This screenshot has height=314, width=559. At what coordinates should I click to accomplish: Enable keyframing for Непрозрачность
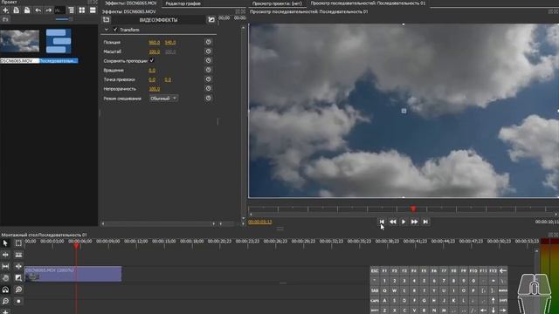[x=208, y=88]
